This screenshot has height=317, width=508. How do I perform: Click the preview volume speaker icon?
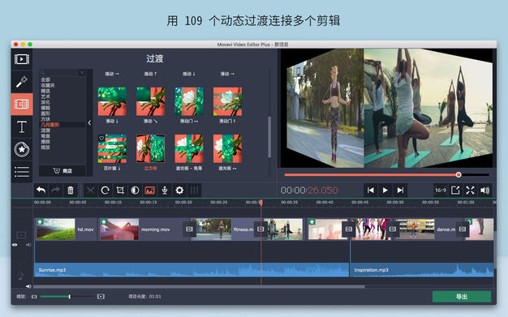pos(485,191)
